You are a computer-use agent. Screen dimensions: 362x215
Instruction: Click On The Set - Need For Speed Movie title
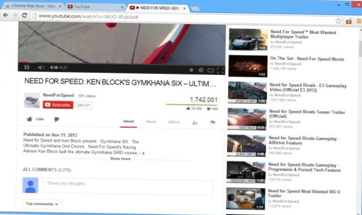pyautogui.click(x=307, y=59)
